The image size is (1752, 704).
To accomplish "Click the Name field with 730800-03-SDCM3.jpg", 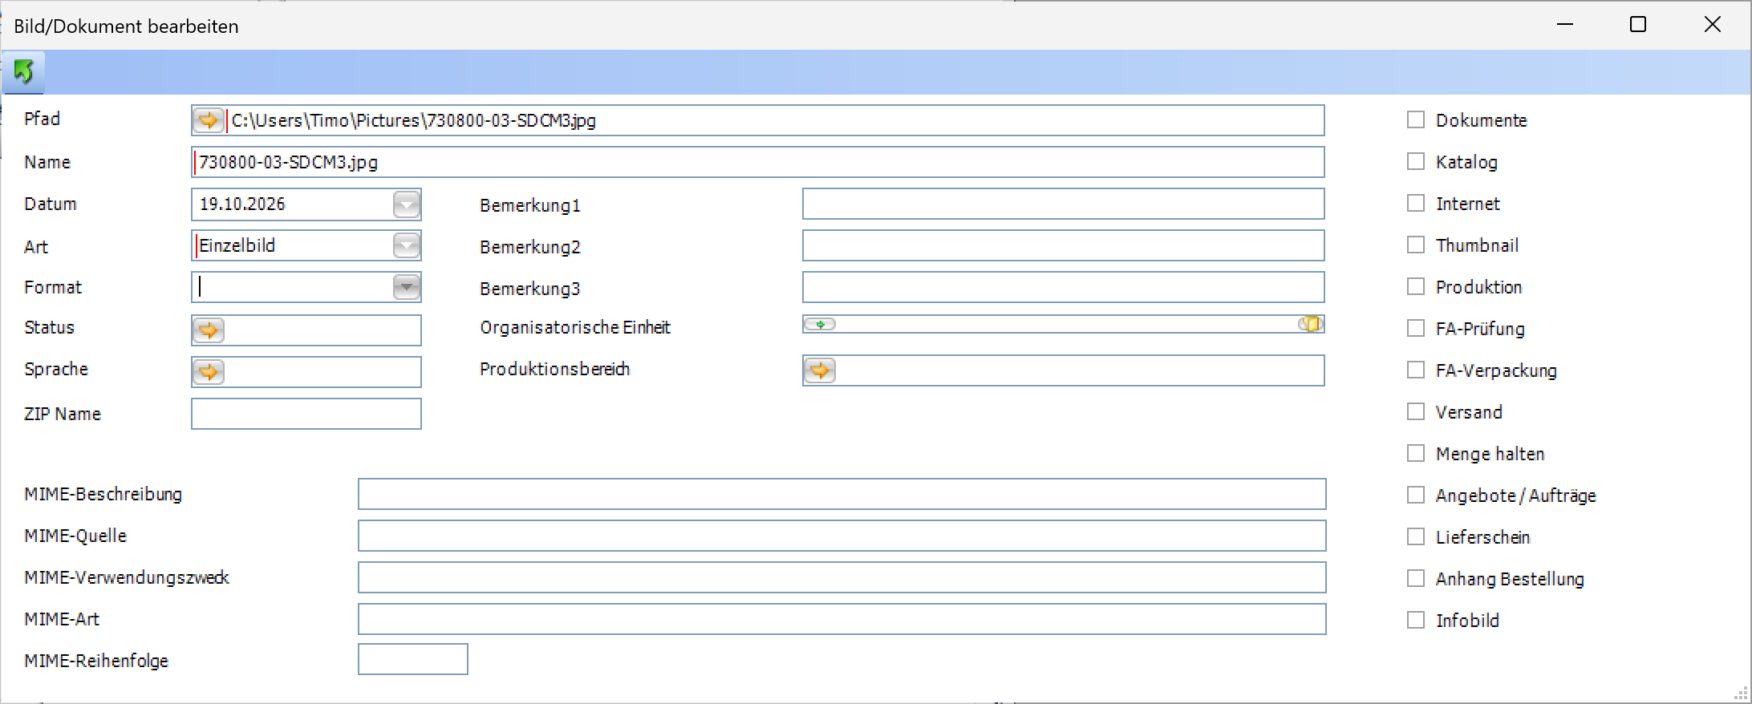I will tap(758, 162).
